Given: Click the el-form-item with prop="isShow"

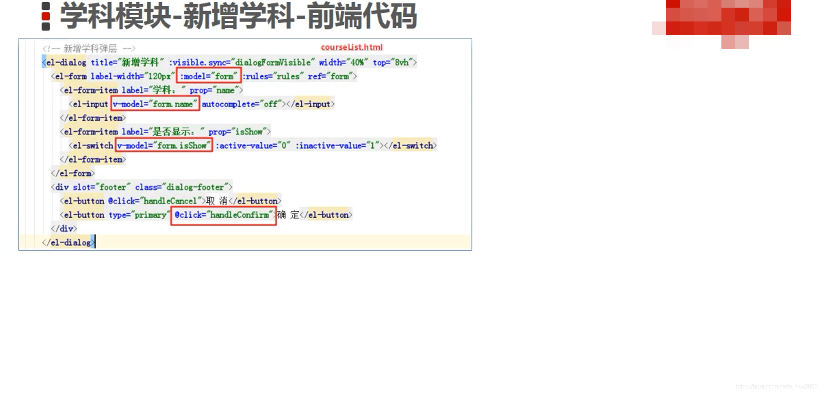Looking at the screenshot, I should [x=165, y=132].
